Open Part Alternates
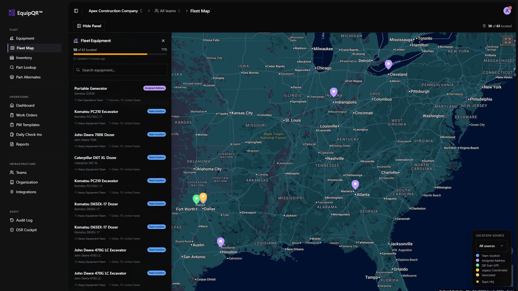 (35, 77)
